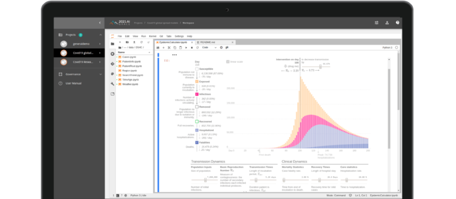Open Cases.ipynb notebook
Viewport: 456px width, 199px height.
click(x=129, y=57)
